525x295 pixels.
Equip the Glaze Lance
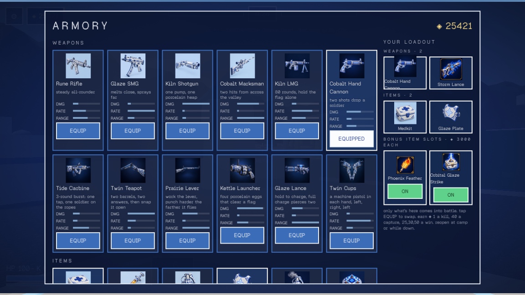tap(297, 235)
